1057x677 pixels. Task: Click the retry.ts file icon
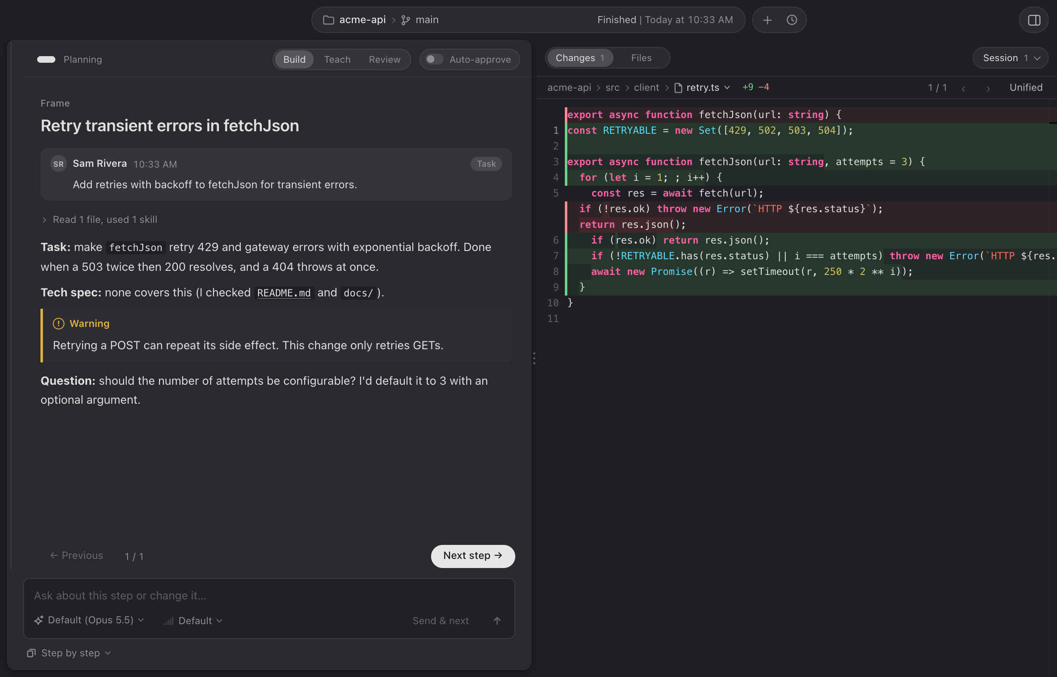(678, 88)
